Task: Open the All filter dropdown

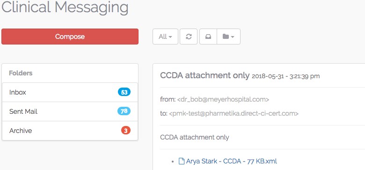Action: point(165,37)
